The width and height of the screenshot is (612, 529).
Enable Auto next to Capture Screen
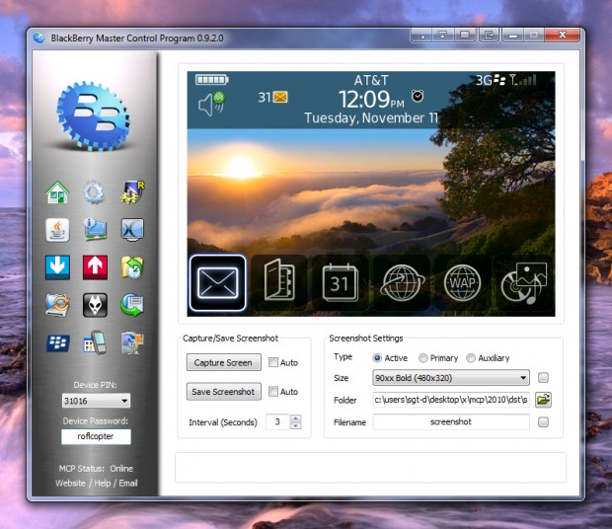click(x=273, y=362)
